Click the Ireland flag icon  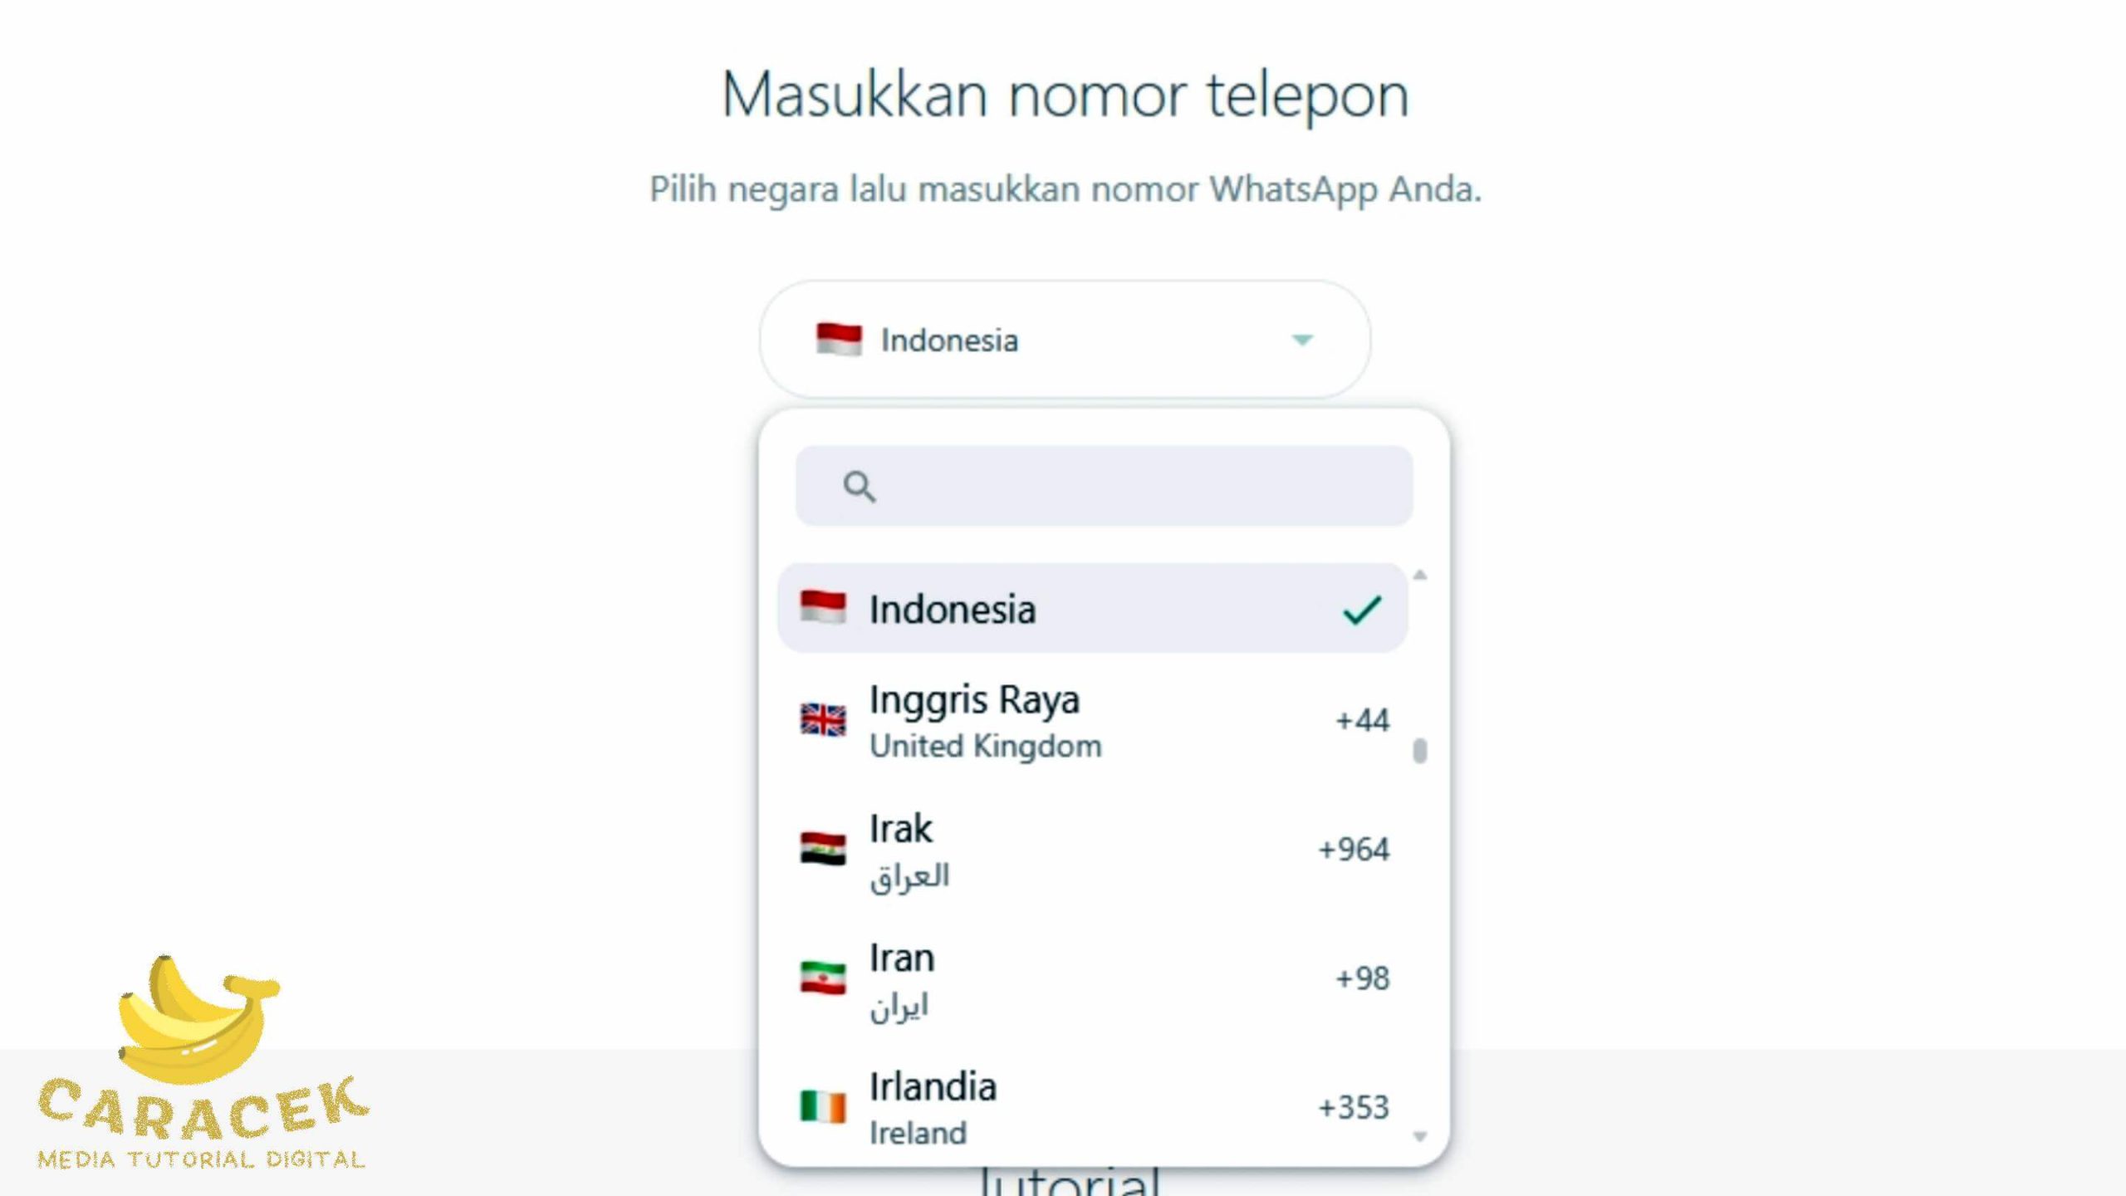[x=821, y=1105]
